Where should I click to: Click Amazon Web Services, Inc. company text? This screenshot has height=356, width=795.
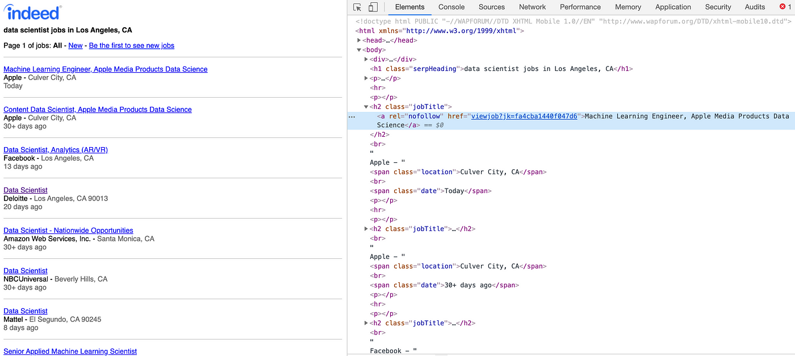(x=47, y=239)
